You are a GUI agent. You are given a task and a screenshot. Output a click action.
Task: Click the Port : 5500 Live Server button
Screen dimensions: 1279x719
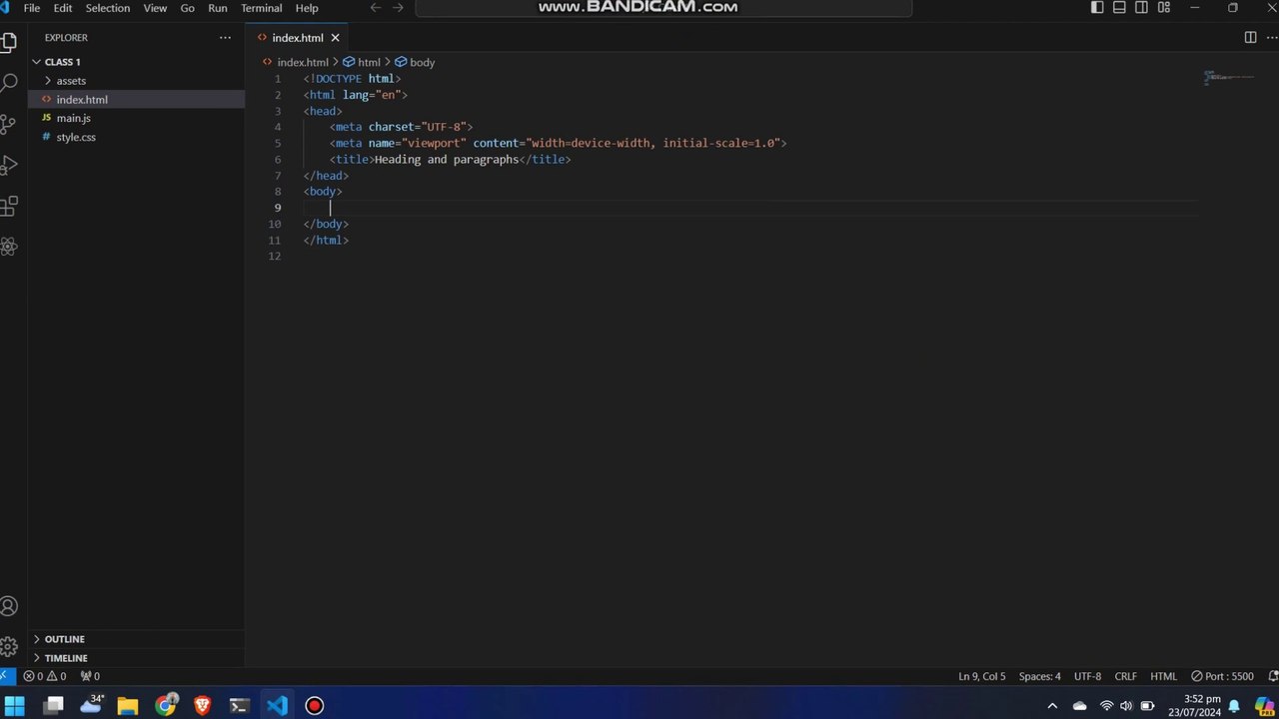[x=1222, y=676]
